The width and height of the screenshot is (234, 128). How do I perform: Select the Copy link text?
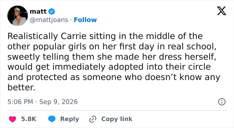[x=117, y=119]
